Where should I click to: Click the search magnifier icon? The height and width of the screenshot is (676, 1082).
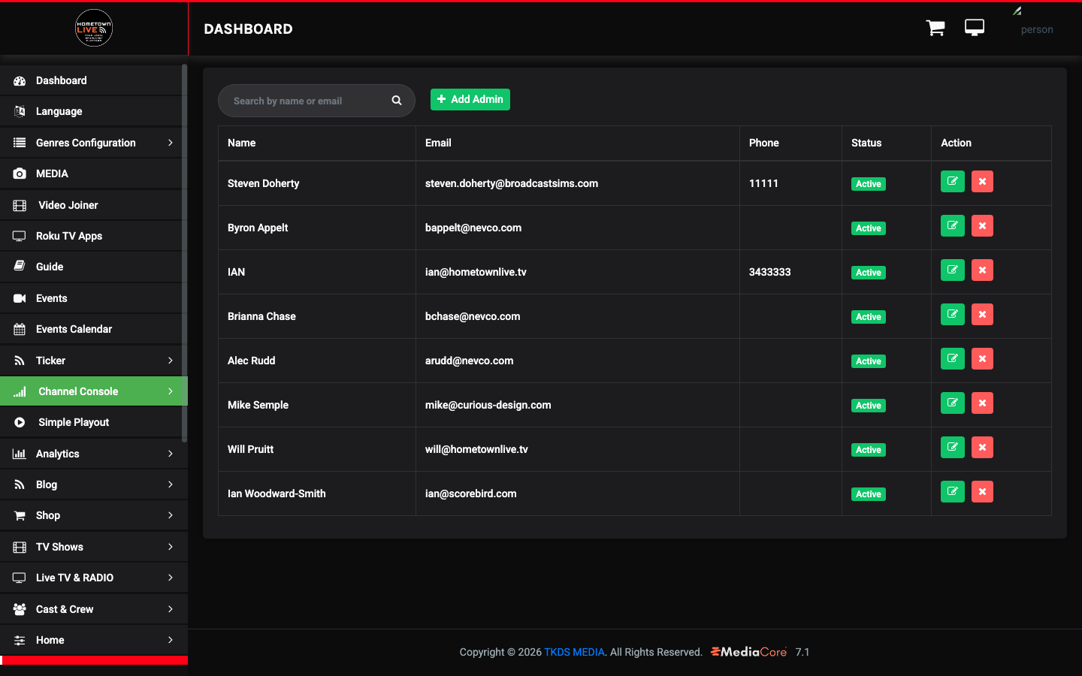(397, 101)
